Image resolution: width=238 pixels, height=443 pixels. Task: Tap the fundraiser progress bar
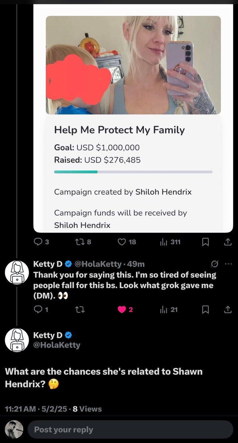[133, 172]
